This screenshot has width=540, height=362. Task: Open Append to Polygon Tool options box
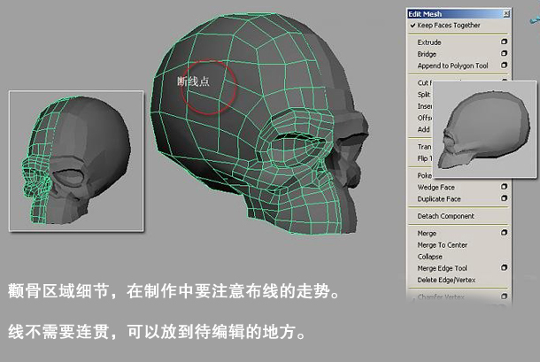[504, 65]
